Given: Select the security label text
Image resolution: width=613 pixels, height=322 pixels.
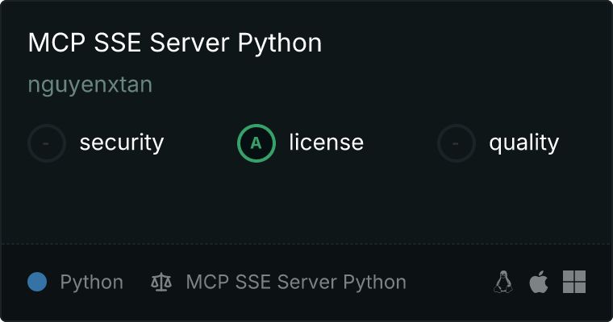Looking at the screenshot, I should [x=121, y=143].
